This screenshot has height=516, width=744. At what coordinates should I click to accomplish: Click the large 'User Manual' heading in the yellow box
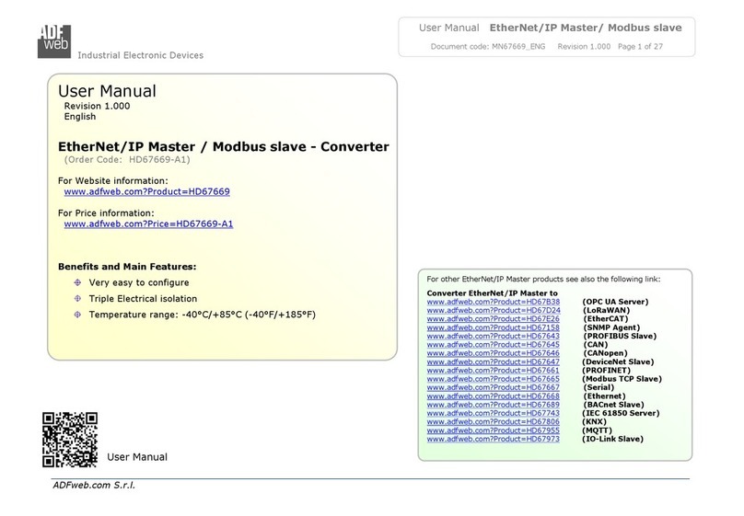pos(107,91)
